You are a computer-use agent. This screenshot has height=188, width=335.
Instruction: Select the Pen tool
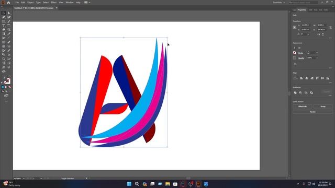(x=4, y=17)
